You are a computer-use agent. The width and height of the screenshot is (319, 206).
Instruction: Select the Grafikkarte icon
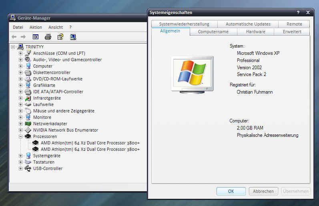[x=28, y=85]
